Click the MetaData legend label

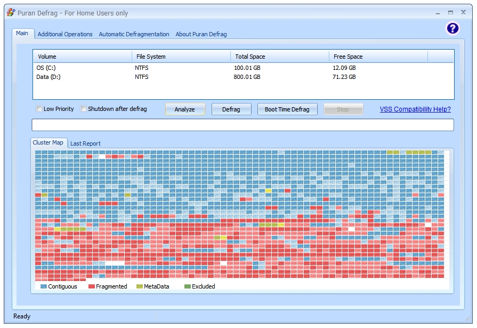(156, 286)
